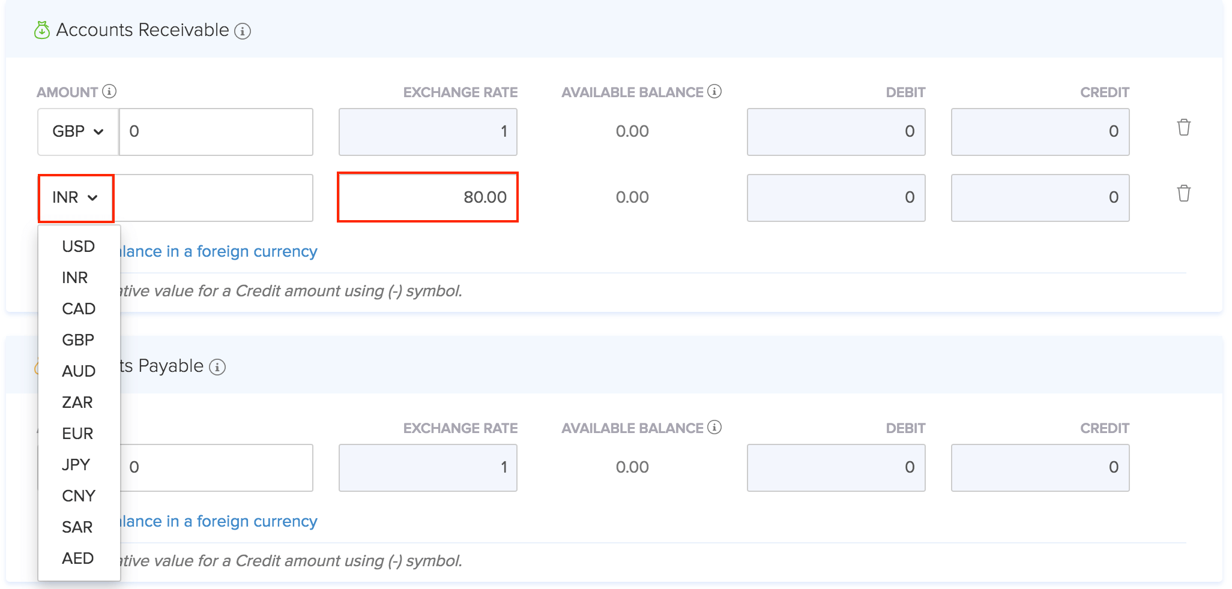The image size is (1232, 589).
Task: Pick EUR from the currency options
Action: [77, 434]
